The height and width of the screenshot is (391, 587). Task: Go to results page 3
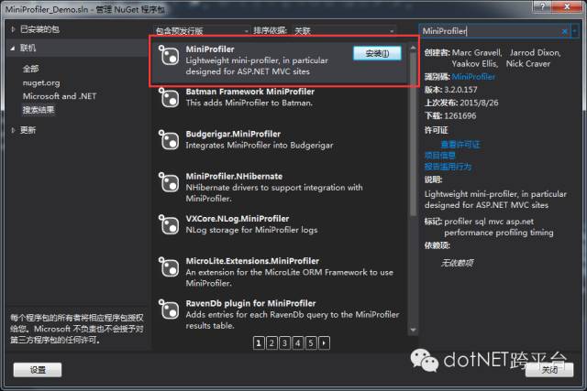tap(285, 342)
